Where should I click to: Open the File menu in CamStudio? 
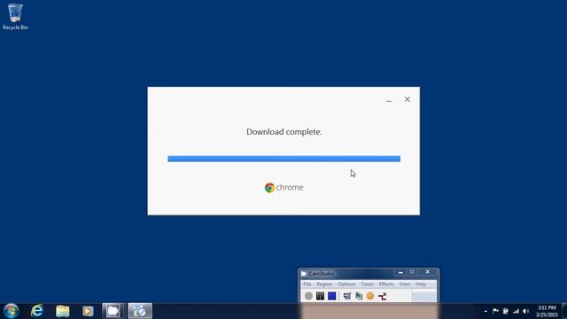point(307,284)
